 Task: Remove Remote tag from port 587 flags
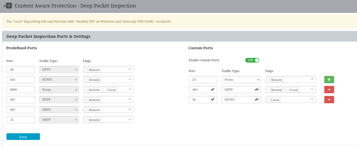click(87, 100)
